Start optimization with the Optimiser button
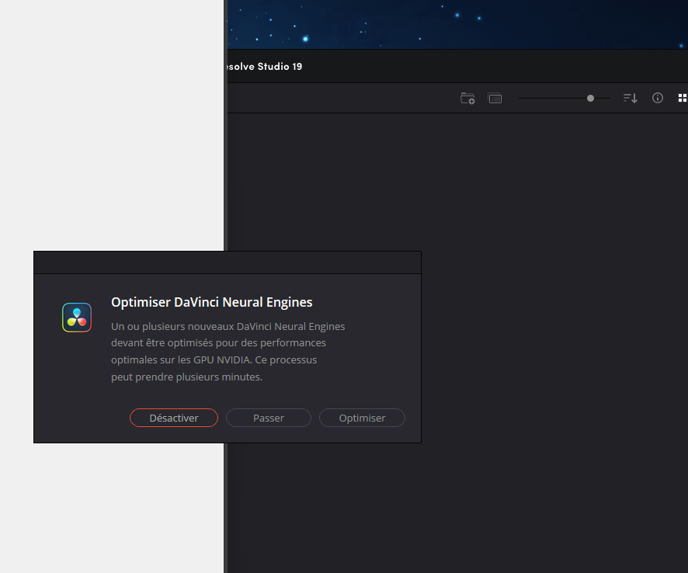Screen dimensions: 688x573 point(362,418)
